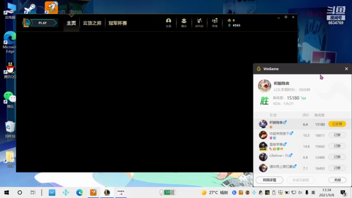
Task: Open the 腾讯QQ desktop shortcut
Action: [10, 70]
